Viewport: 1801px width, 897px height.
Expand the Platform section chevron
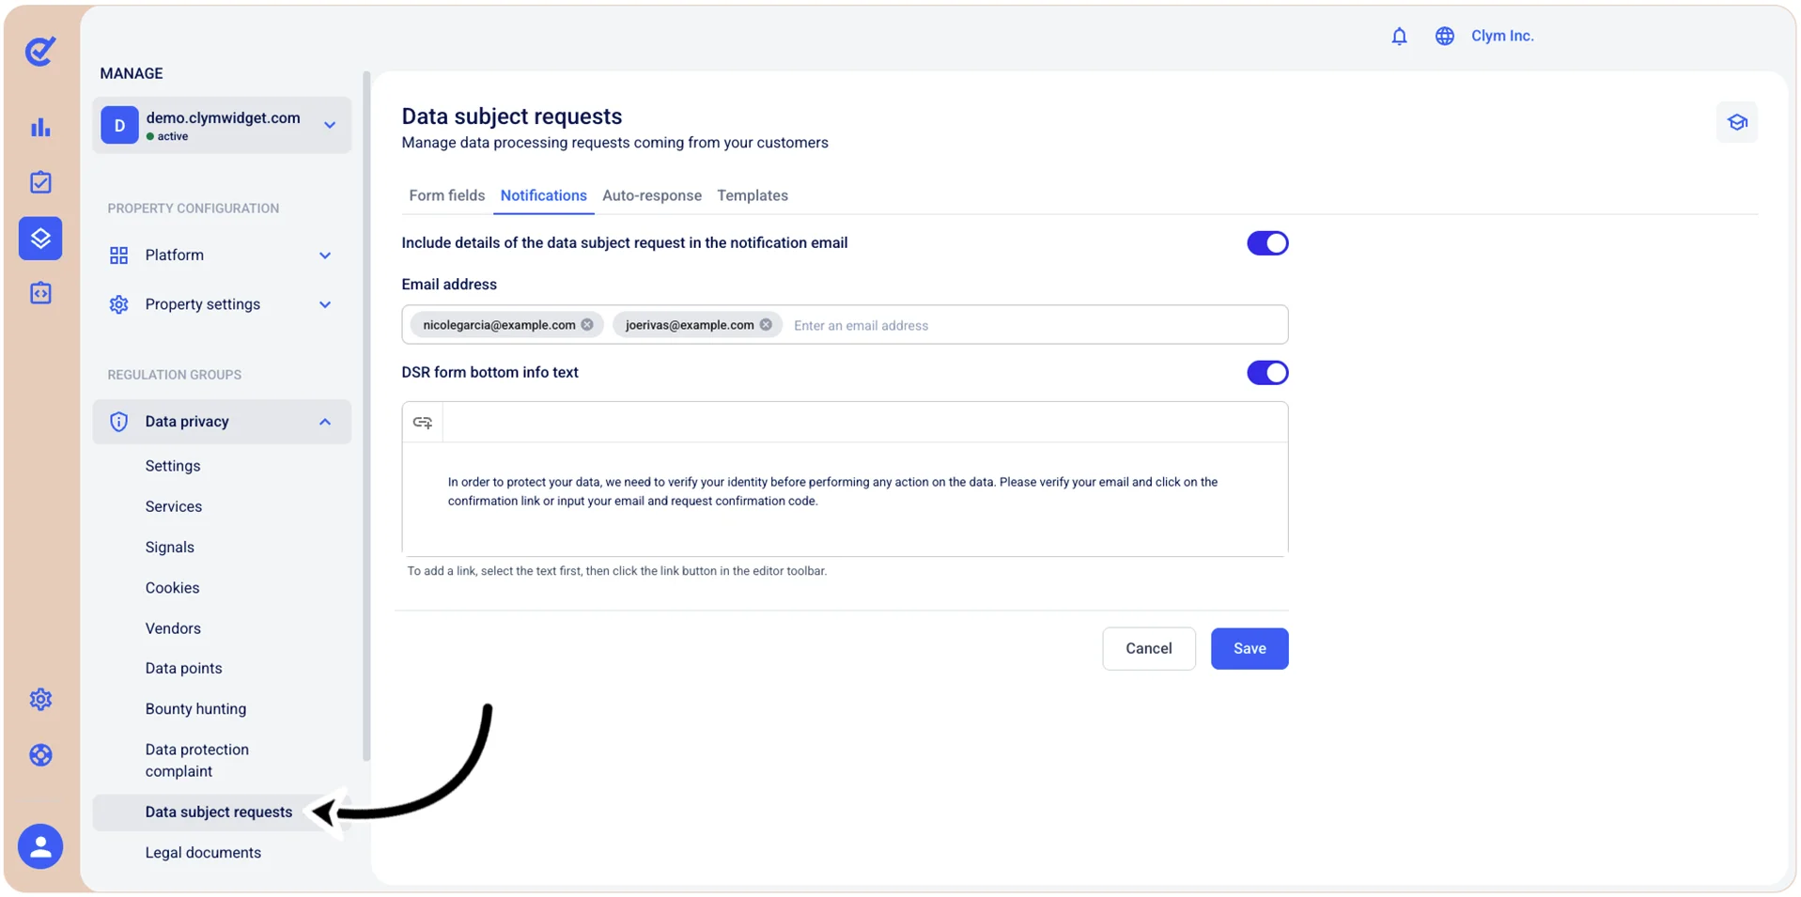point(325,255)
